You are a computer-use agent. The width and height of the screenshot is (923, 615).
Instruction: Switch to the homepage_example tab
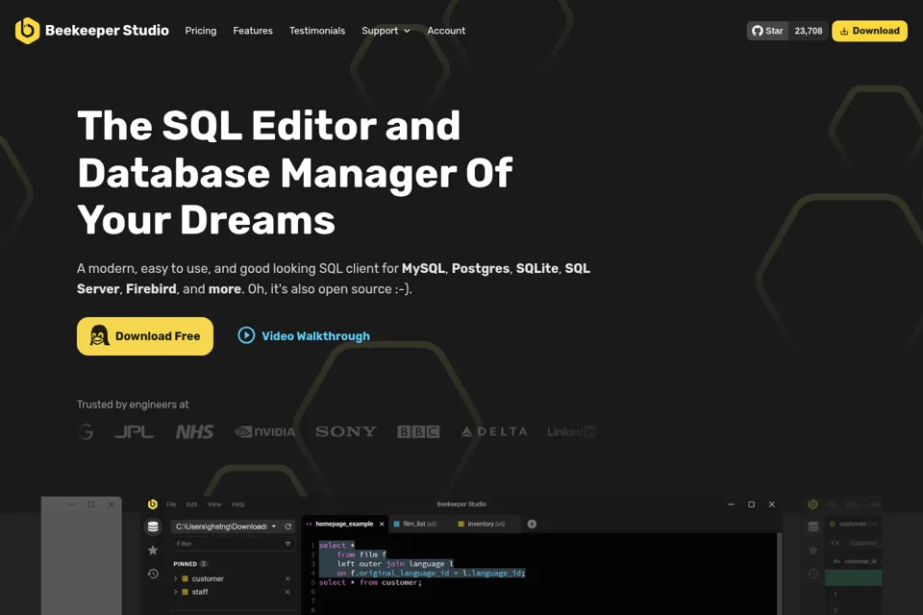tap(344, 524)
